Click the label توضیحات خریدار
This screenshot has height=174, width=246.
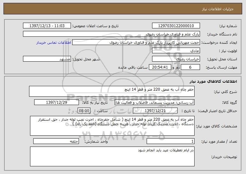click(224, 157)
